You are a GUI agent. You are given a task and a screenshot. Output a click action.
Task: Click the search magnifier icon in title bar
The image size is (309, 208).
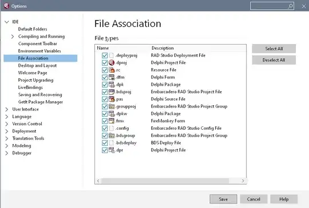(290, 6)
